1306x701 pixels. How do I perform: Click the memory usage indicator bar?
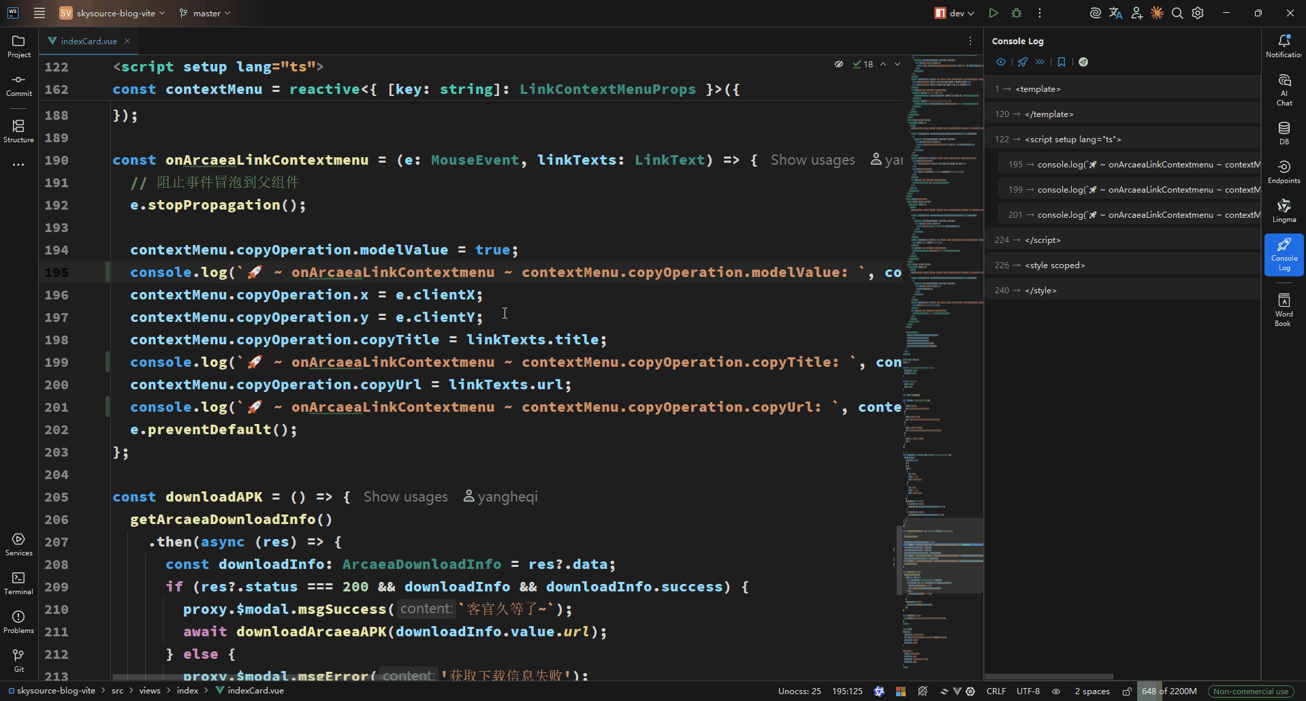pos(1169,691)
